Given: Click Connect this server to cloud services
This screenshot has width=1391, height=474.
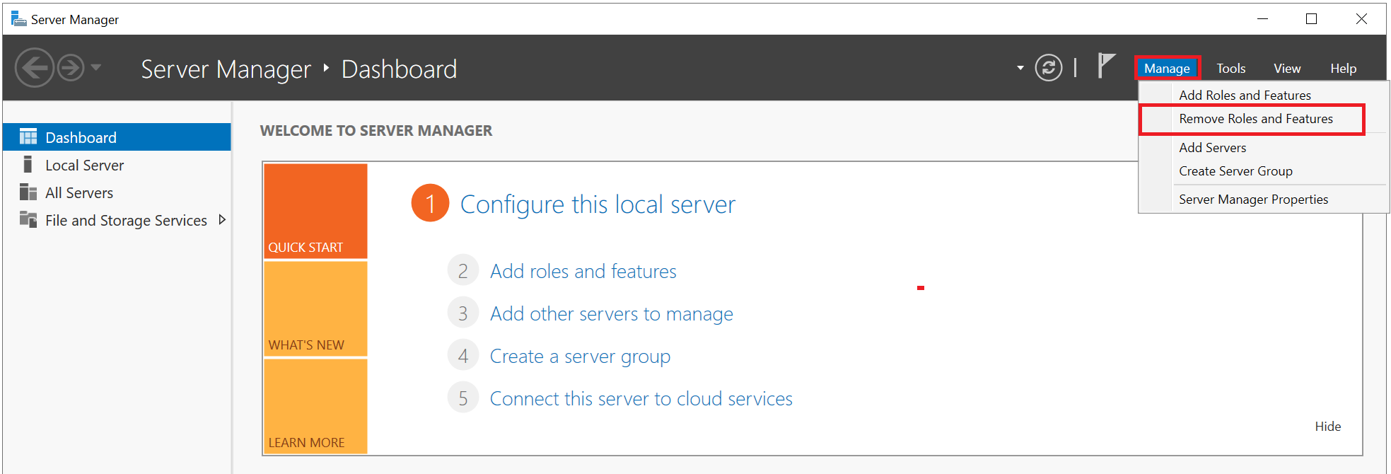Looking at the screenshot, I should point(641,398).
